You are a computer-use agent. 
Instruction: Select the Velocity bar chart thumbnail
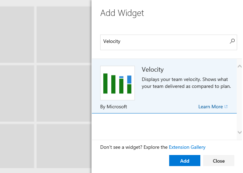(x=118, y=83)
